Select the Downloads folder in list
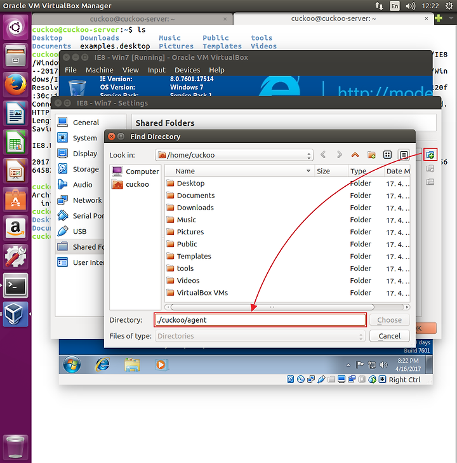 tap(195, 208)
